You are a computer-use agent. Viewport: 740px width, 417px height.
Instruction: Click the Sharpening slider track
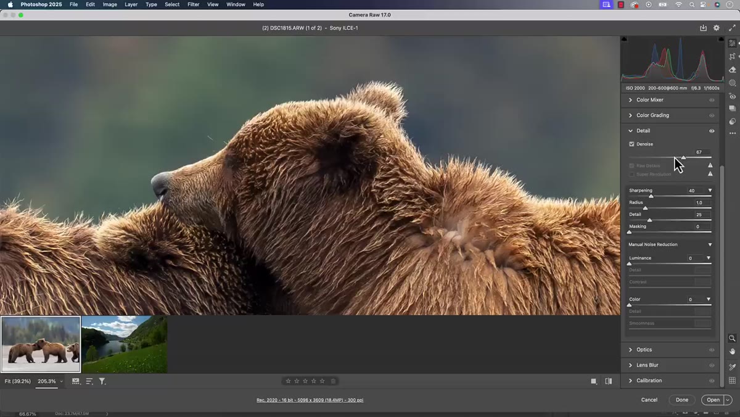670,196
